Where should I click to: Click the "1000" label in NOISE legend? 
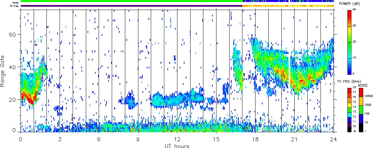tap(367, 104)
